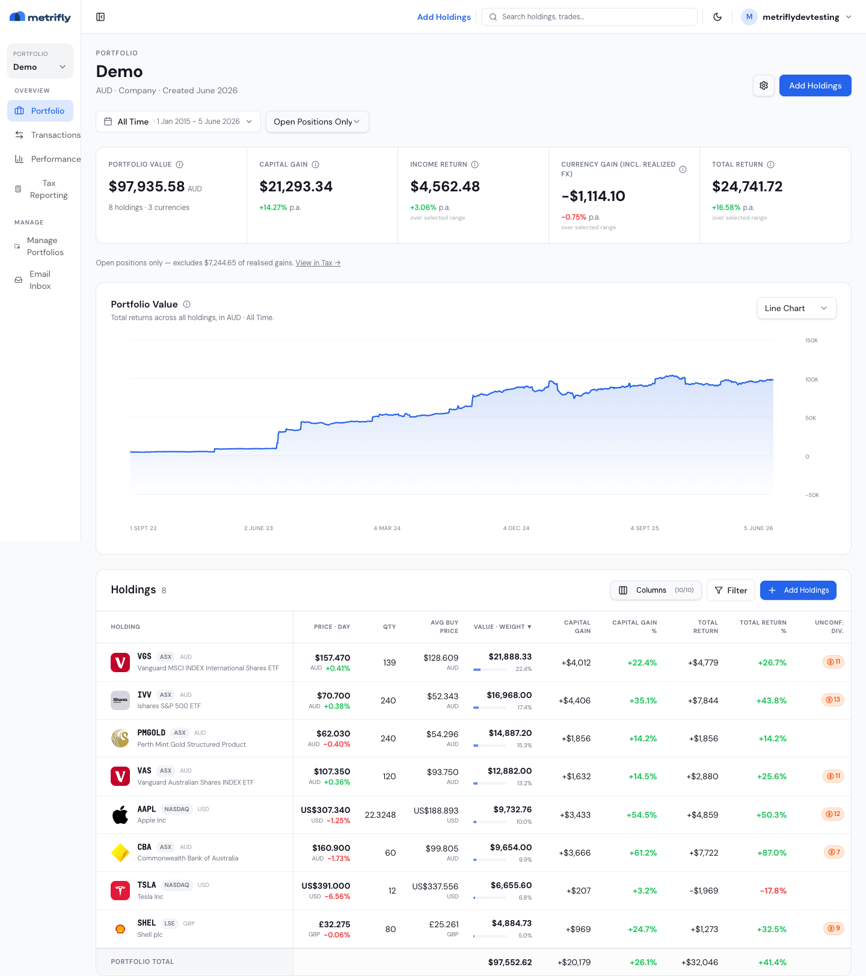Click IVV iShares logo icon
This screenshot has height=976, width=866.
pyautogui.click(x=120, y=700)
